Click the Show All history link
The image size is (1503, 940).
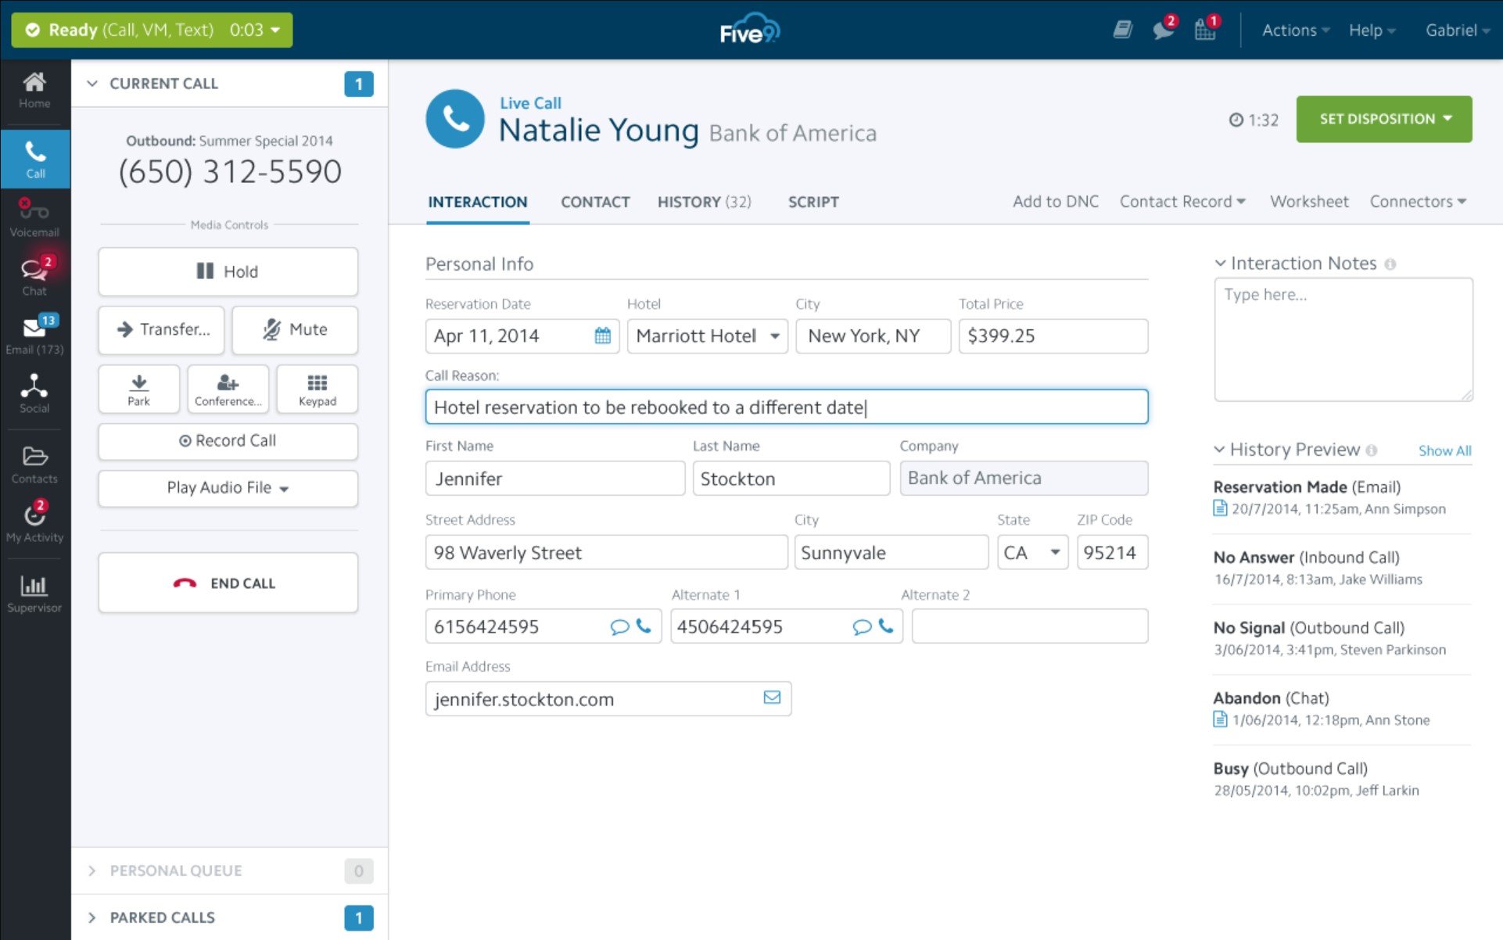click(x=1446, y=450)
